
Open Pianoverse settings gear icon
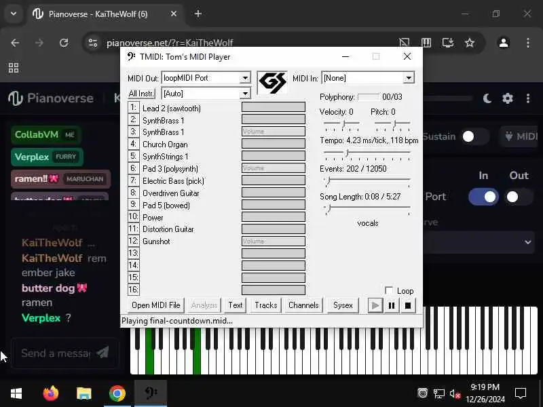point(507,98)
